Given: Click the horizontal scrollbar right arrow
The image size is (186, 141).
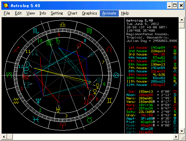Looking at the screenshot, I should (176, 137).
